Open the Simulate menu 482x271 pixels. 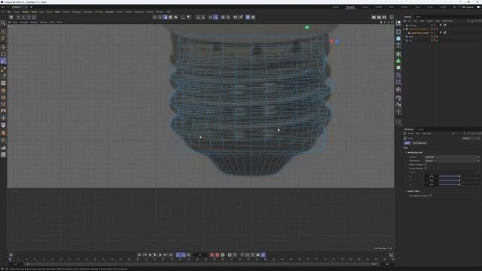point(109,12)
